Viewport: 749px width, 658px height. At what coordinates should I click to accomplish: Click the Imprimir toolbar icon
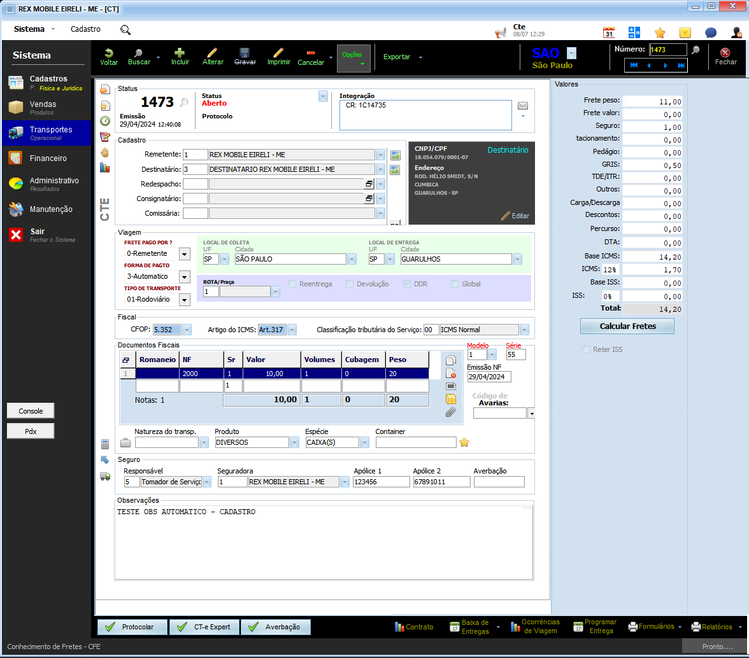coord(278,57)
